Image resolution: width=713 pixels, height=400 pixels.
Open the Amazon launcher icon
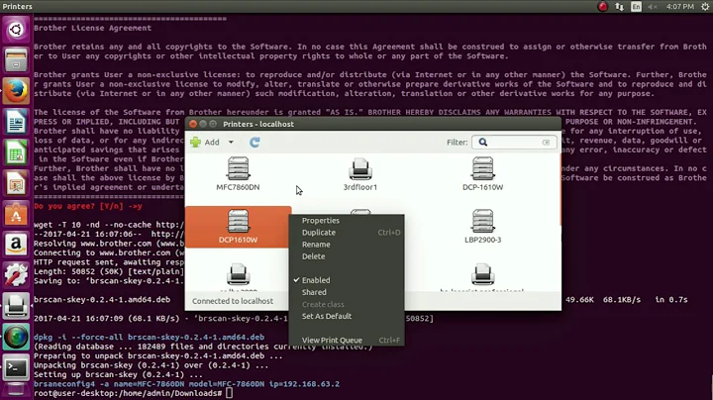coord(16,245)
